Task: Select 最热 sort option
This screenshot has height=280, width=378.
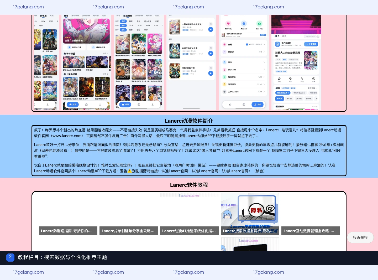Action: tap(138, 30)
